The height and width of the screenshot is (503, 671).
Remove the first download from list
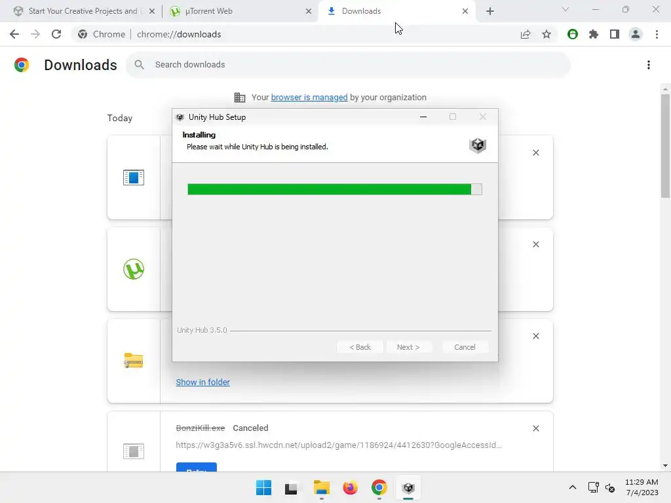click(x=536, y=153)
